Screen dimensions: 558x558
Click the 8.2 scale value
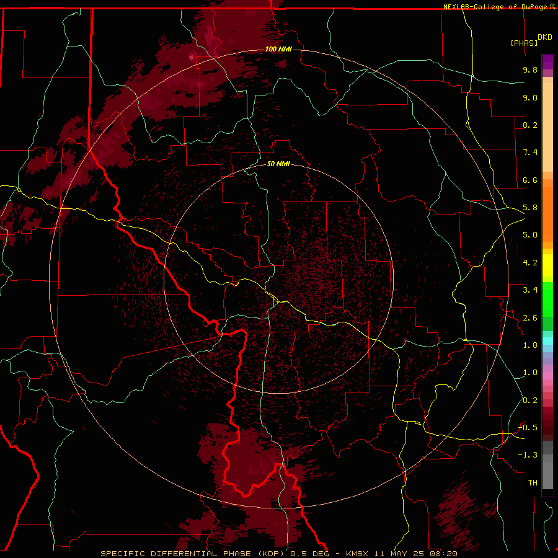point(530,125)
